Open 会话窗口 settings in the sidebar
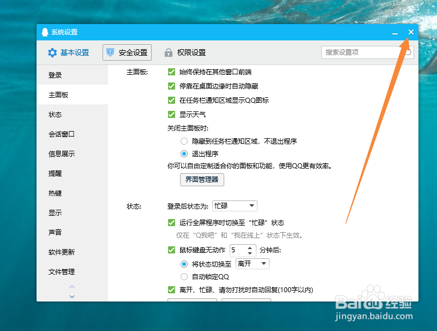 point(72,134)
